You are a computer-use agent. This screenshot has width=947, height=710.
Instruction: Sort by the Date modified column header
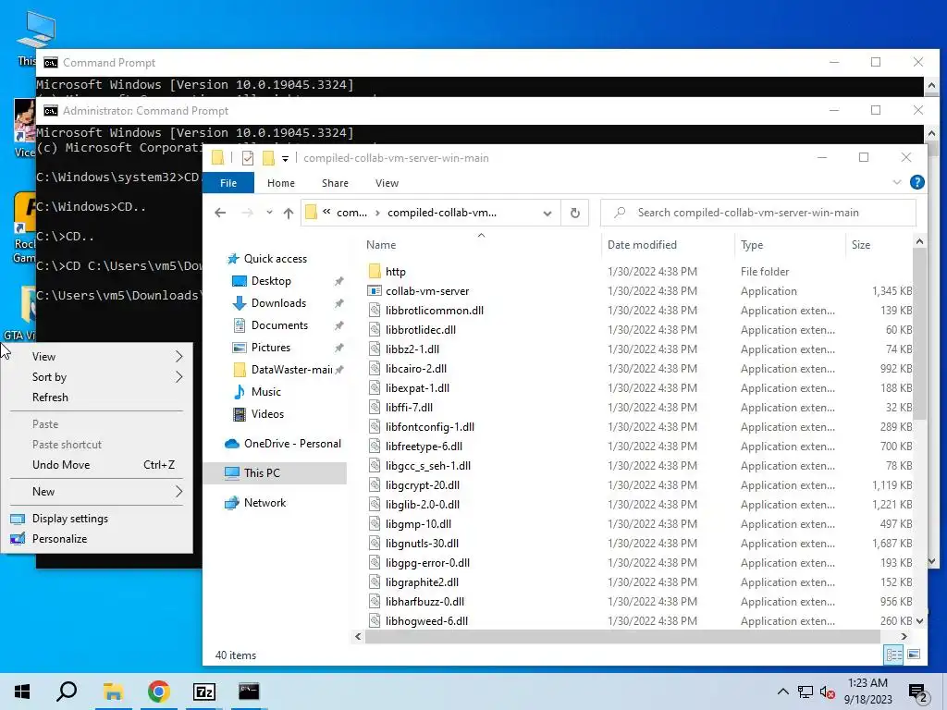642,245
